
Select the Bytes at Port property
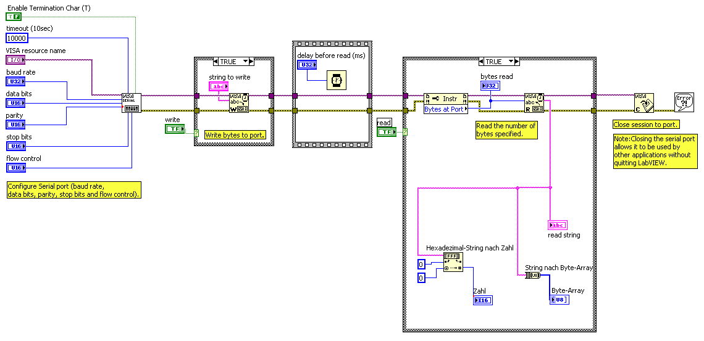point(446,109)
